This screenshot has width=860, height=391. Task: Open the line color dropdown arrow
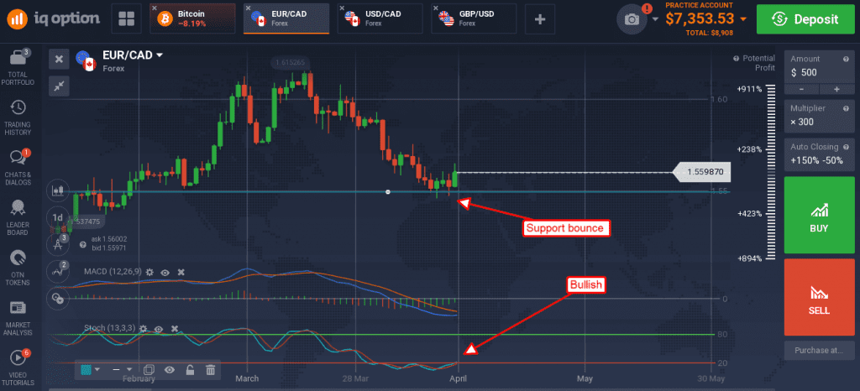[x=97, y=370]
